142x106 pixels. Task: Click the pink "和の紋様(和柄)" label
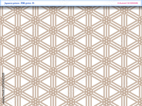tap(133, 3)
